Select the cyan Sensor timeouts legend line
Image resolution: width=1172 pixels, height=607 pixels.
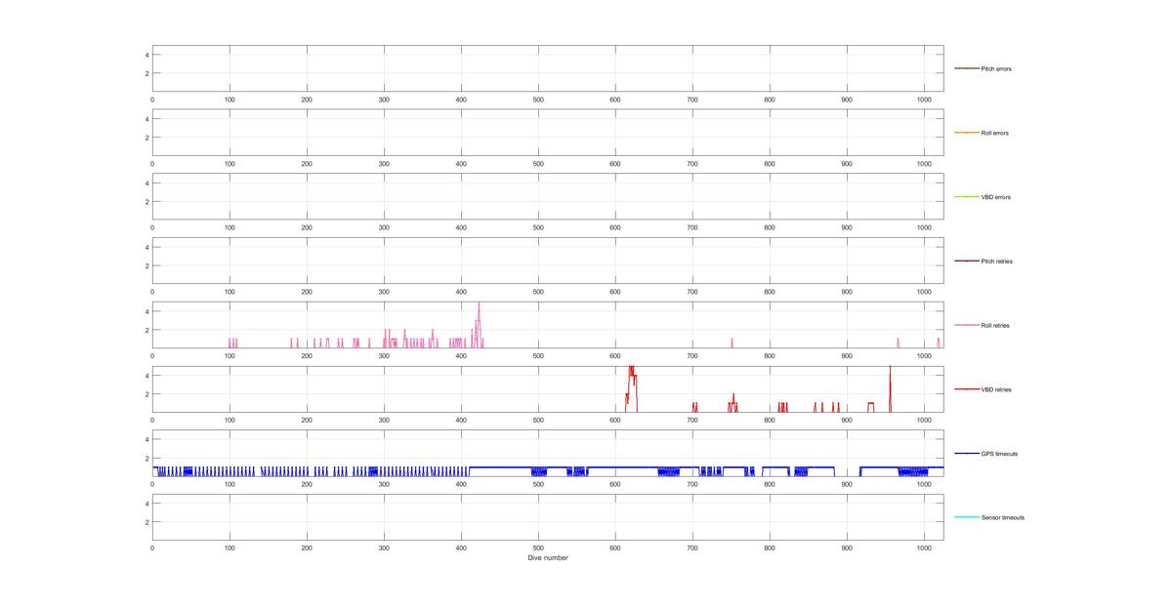tap(966, 517)
